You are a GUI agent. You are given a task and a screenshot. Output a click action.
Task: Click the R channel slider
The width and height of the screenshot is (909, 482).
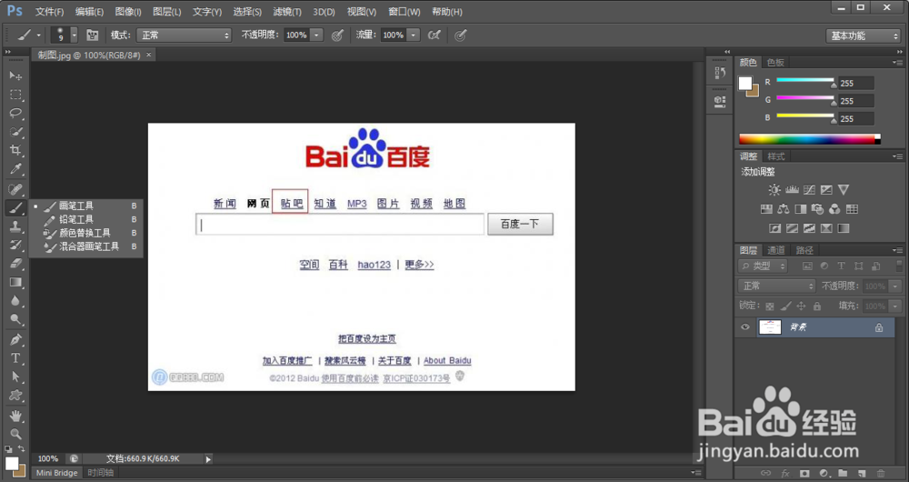click(805, 81)
